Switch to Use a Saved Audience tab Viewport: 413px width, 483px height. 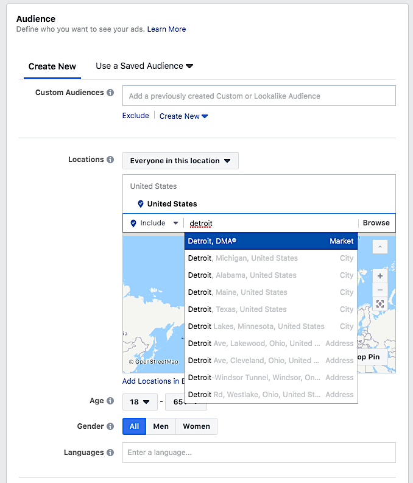click(144, 66)
